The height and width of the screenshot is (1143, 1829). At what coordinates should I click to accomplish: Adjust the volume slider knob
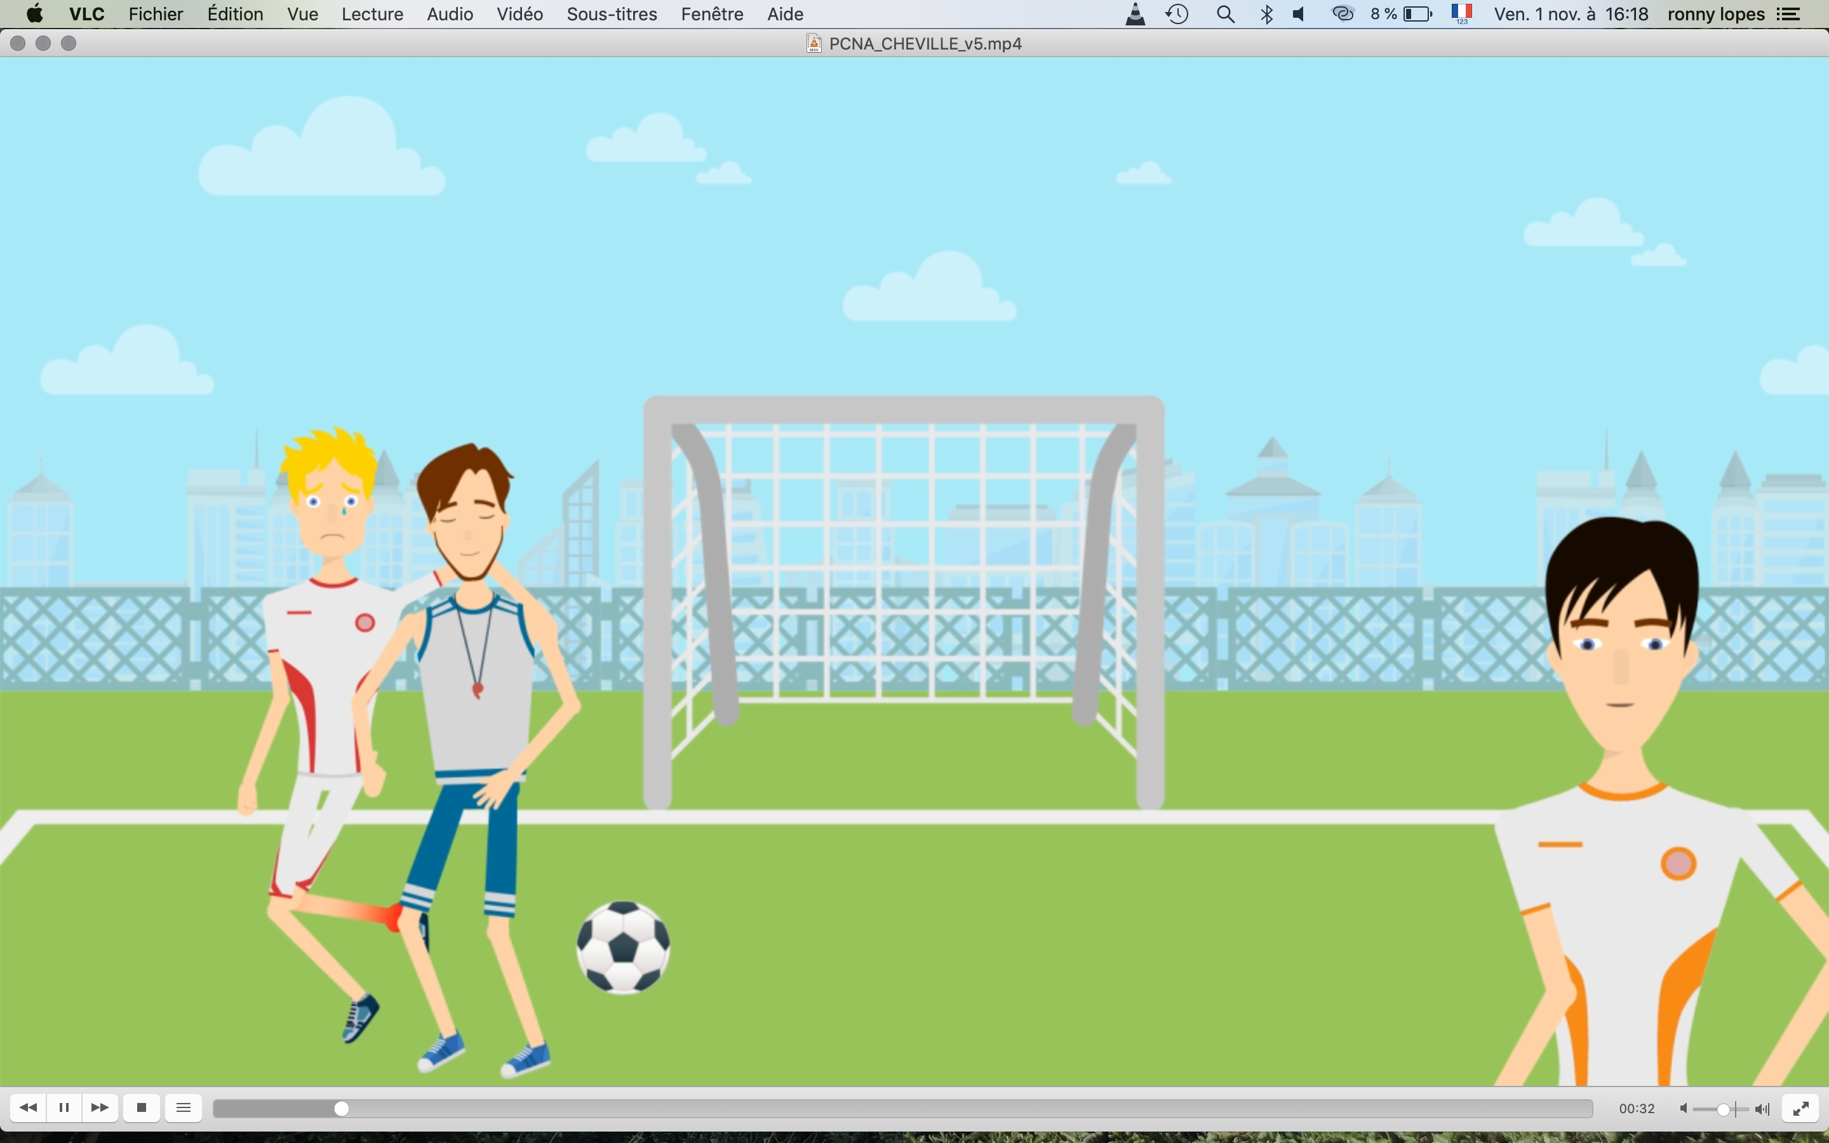pos(1723,1109)
